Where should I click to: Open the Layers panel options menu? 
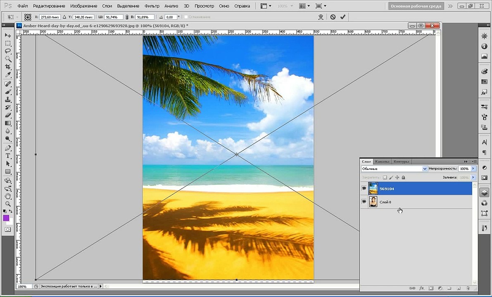pos(474,162)
